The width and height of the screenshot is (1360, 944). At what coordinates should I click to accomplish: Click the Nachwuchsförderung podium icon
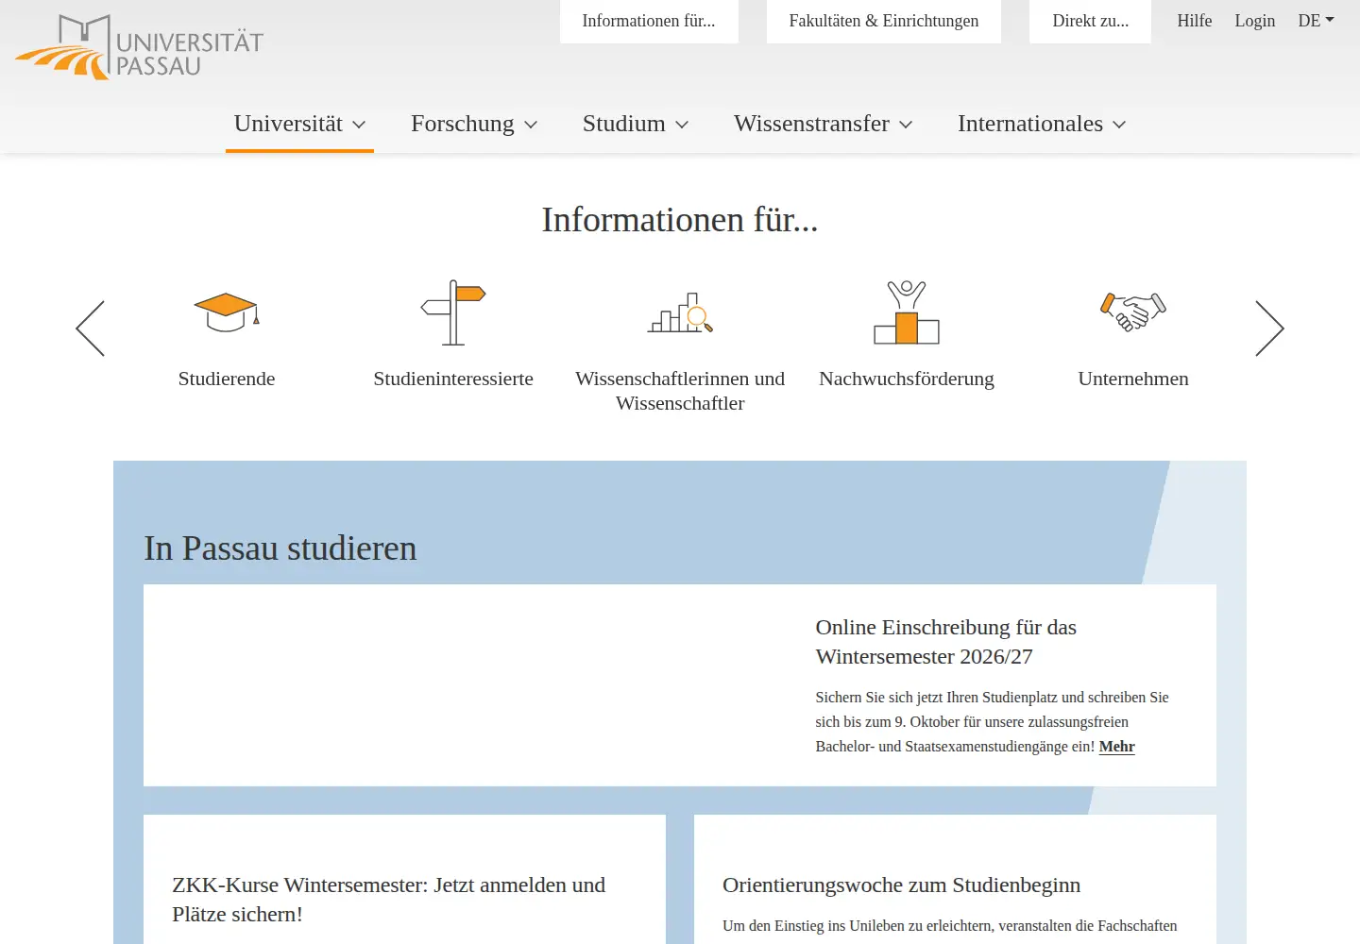point(907,312)
